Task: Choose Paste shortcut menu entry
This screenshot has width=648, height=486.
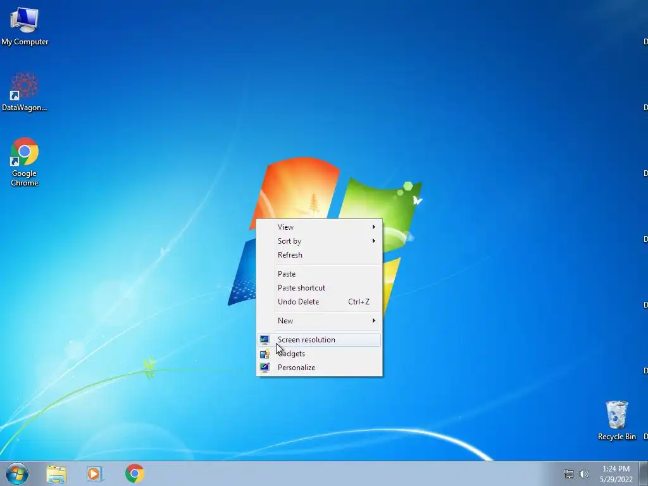Action: [319, 288]
